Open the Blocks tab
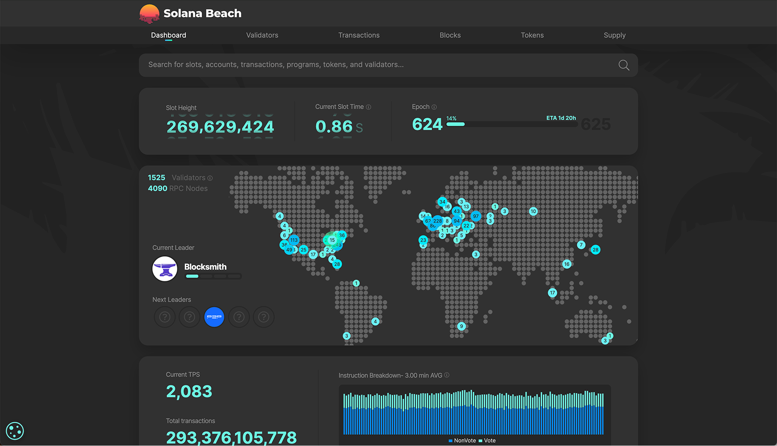The image size is (777, 446). (450, 35)
